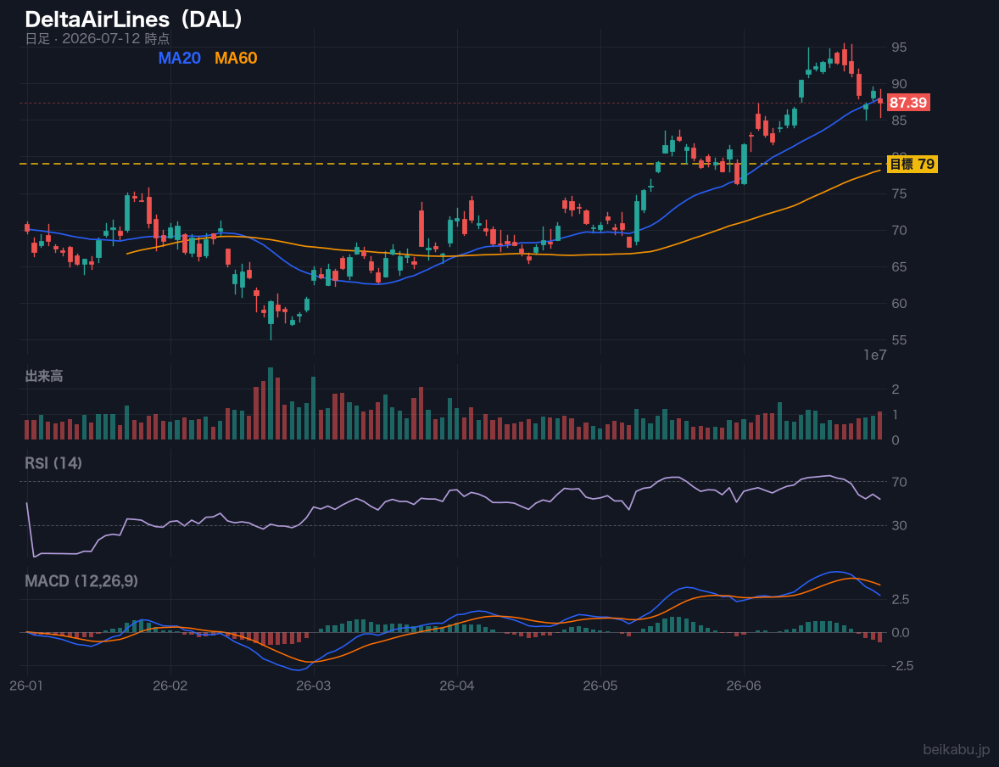
Task: Click the MACD -2.5 axis label
Action: 901,666
